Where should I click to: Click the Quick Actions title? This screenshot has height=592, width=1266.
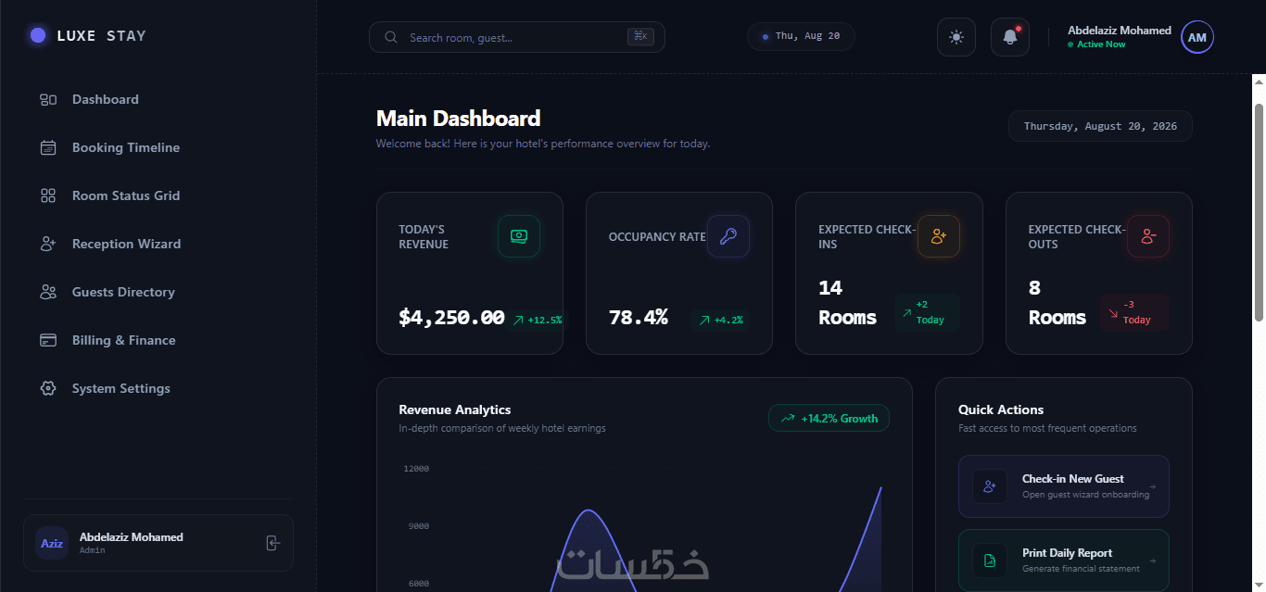[1001, 409]
